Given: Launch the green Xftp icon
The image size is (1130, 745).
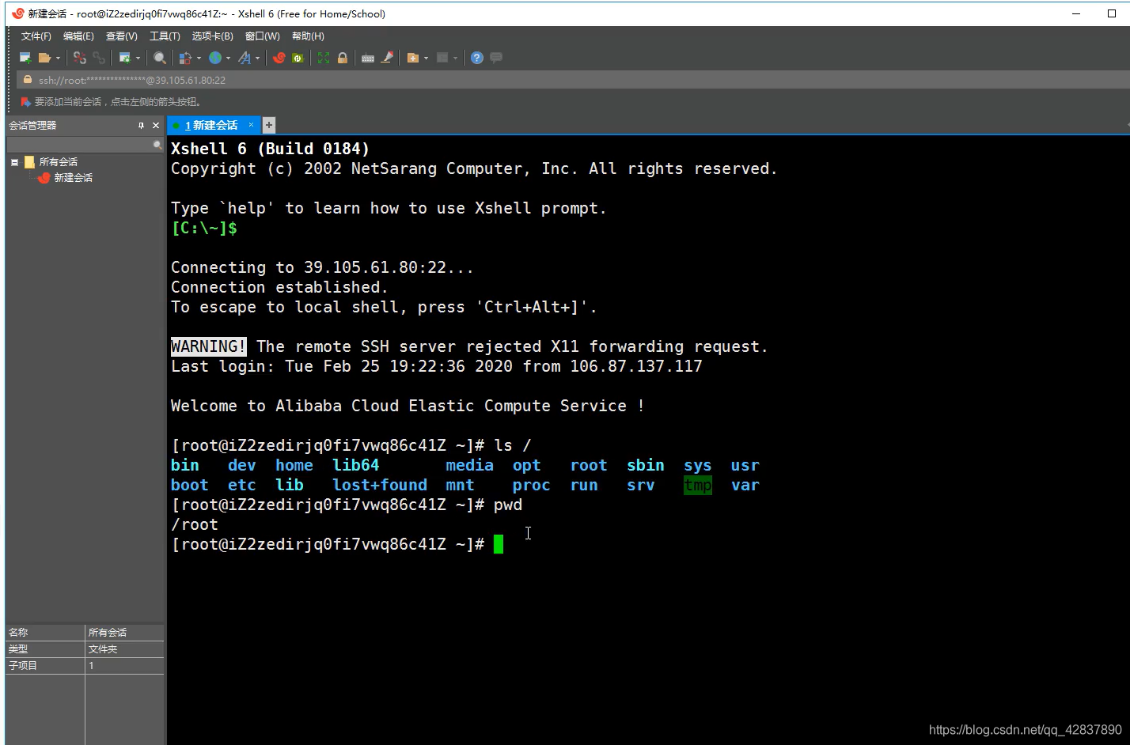Looking at the screenshot, I should coord(298,58).
